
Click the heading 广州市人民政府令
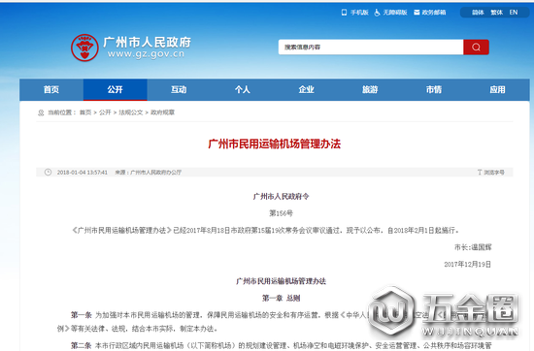click(x=281, y=196)
